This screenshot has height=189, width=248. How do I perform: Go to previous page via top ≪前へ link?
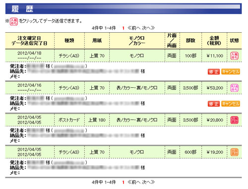134,28
